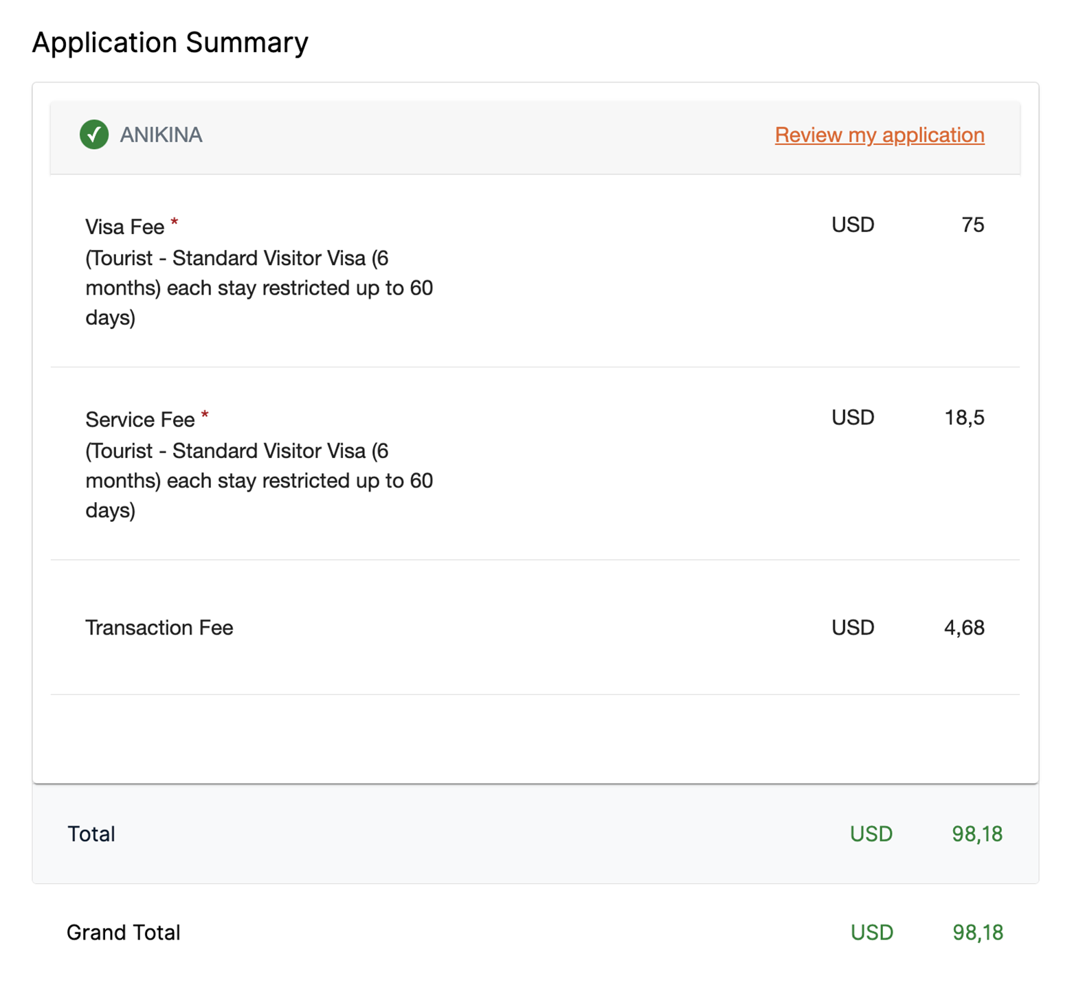This screenshot has height=1000, width=1072.
Task: Open the Review my application link
Action: click(880, 135)
